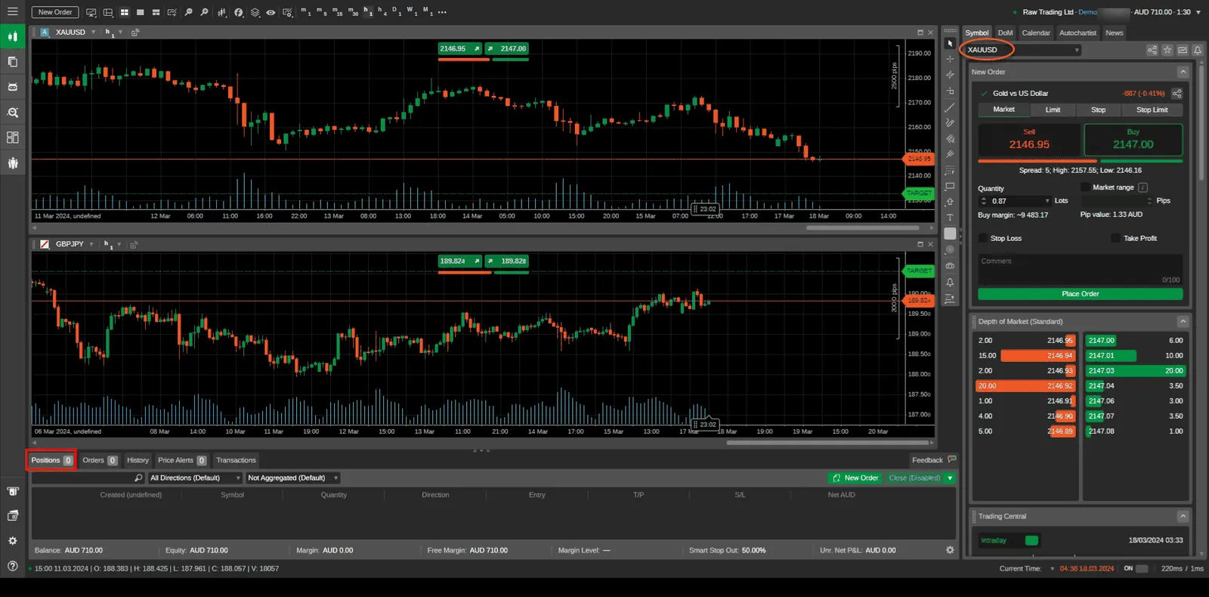Open GBPJPY chart symbol dropdown
The width and height of the screenshot is (1209, 597).
point(91,244)
